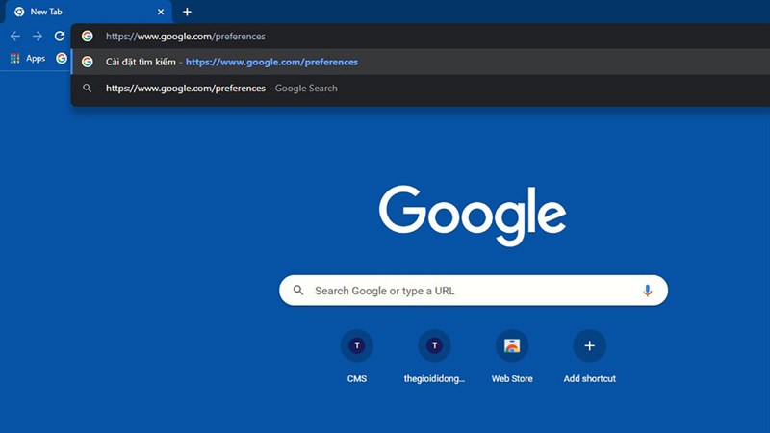Reload the page with the refresh icon
The width and height of the screenshot is (770, 433).
pos(60,36)
